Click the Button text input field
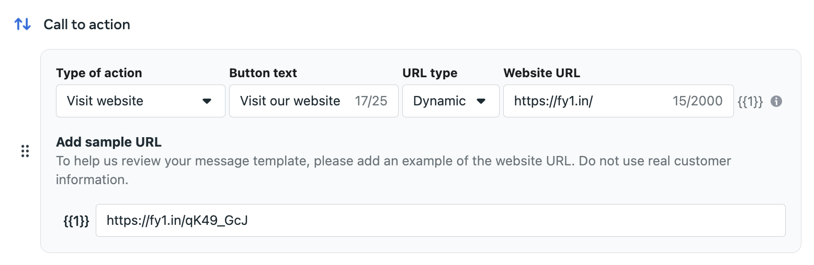The image size is (814, 265). [293, 101]
